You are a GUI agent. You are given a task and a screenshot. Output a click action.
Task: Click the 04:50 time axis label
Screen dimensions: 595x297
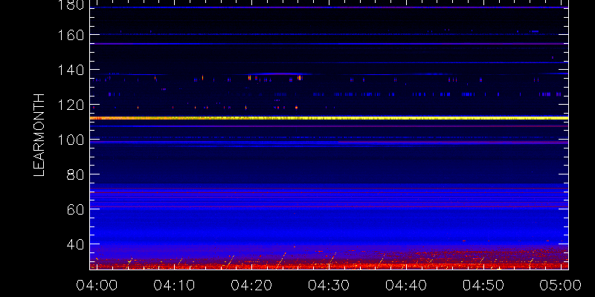(483, 285)
